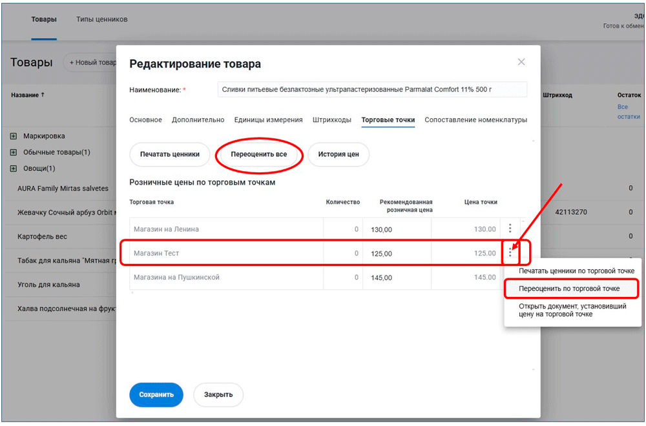Image resolution: width=646 pixels, height=426 pixels.
Task: Click the Переоценить все button
Action: [x=258, y=155]
